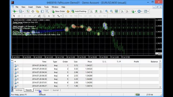
Task: Switch to bar chart display
Action: (x=91, y=11)
